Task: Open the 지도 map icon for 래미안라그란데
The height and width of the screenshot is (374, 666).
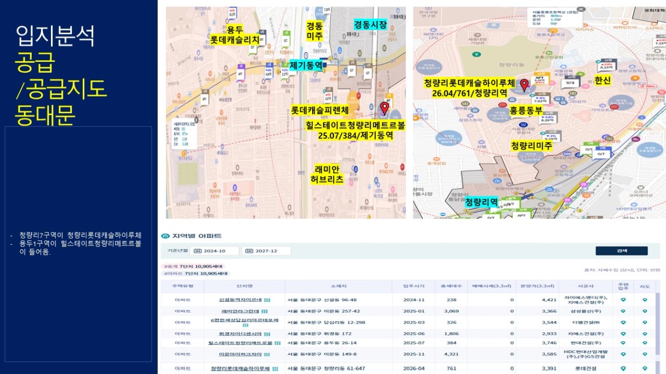Action: [x=645, y=311]
